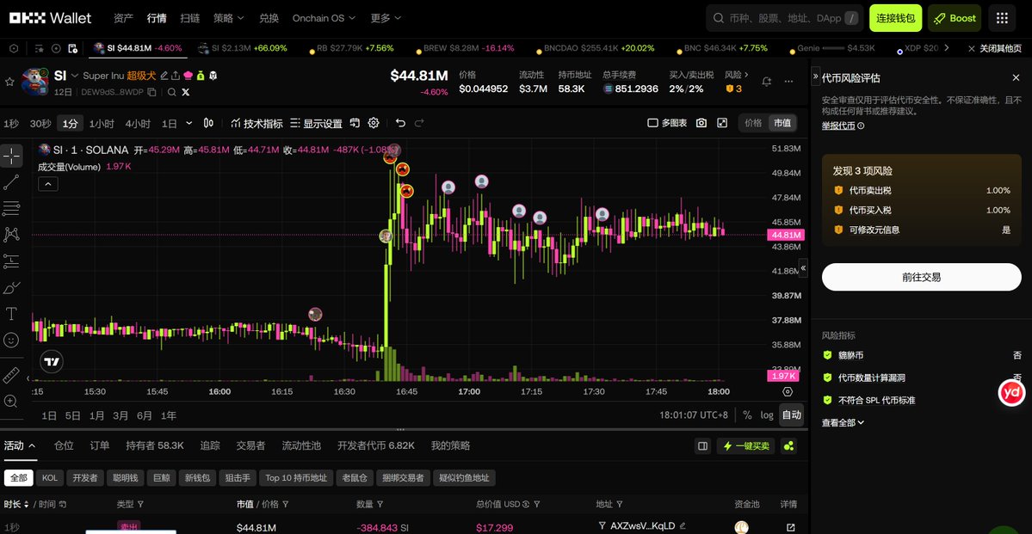
Task: Click the share icon beside Super Inu
Action: point(176,76)
